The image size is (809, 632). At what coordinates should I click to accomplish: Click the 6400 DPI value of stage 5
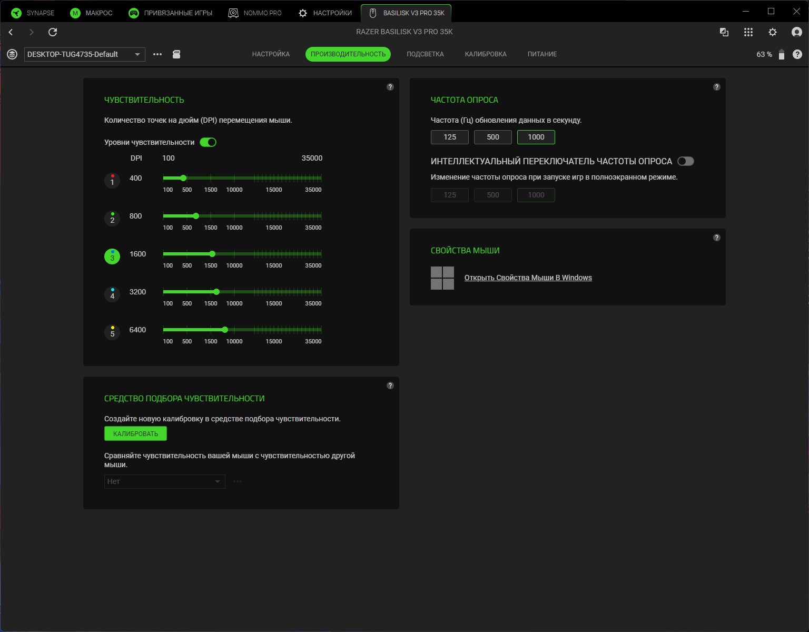pos(137,330)
